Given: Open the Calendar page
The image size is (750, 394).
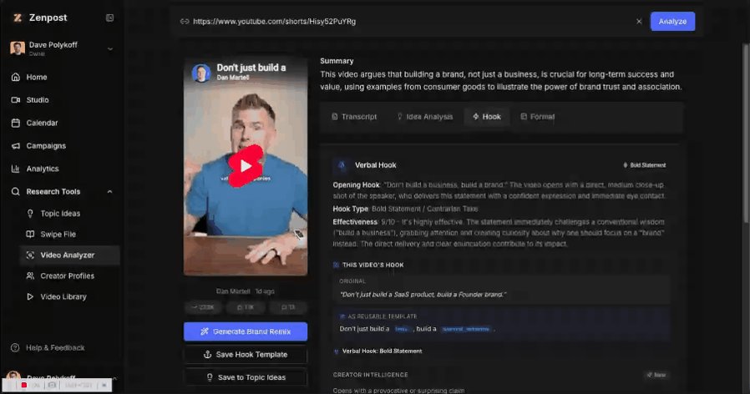Looking at the screenshot, I should (42, 123).
